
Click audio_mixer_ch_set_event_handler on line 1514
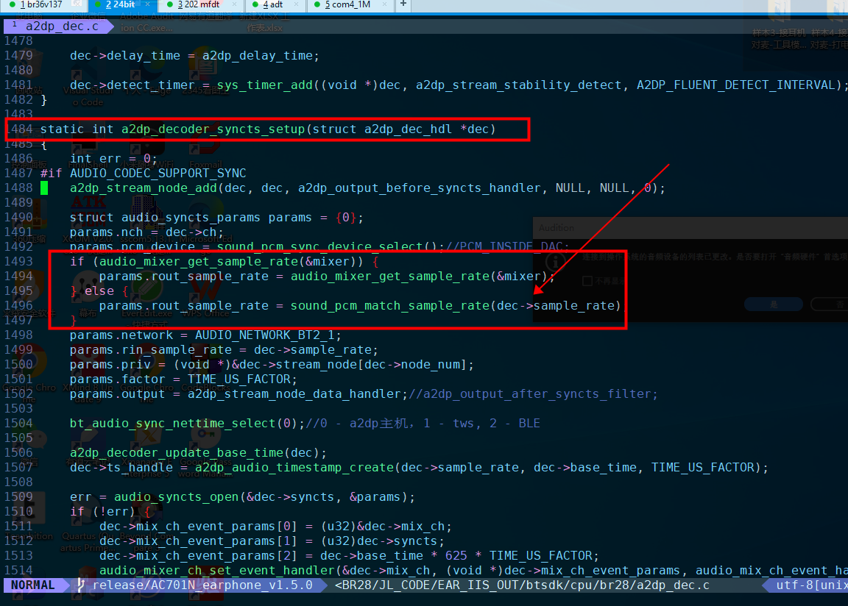[x=216, y=571]
